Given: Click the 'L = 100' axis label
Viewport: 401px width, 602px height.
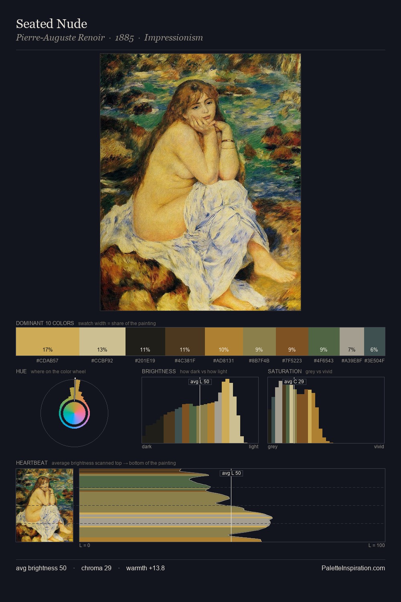Looking at the screenshot, I should pos(377,545).
